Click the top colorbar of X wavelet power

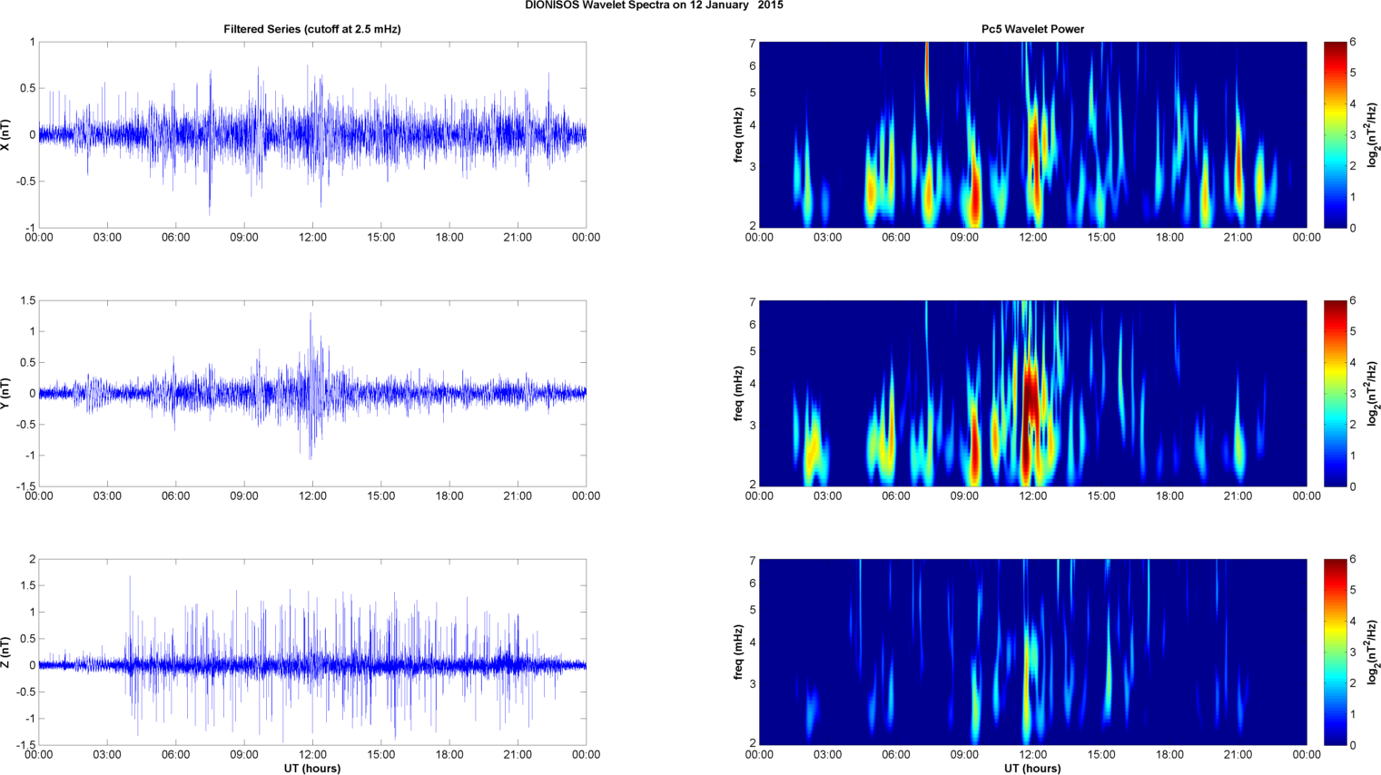1335,134
